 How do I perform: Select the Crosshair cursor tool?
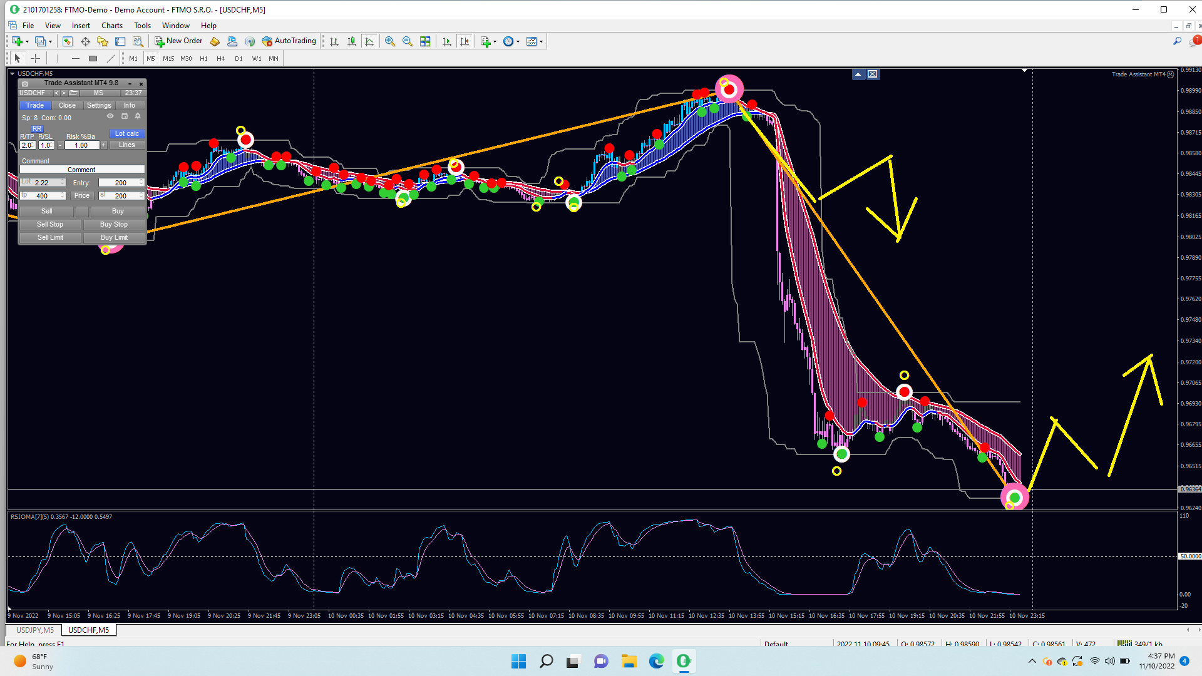(36, 58)
